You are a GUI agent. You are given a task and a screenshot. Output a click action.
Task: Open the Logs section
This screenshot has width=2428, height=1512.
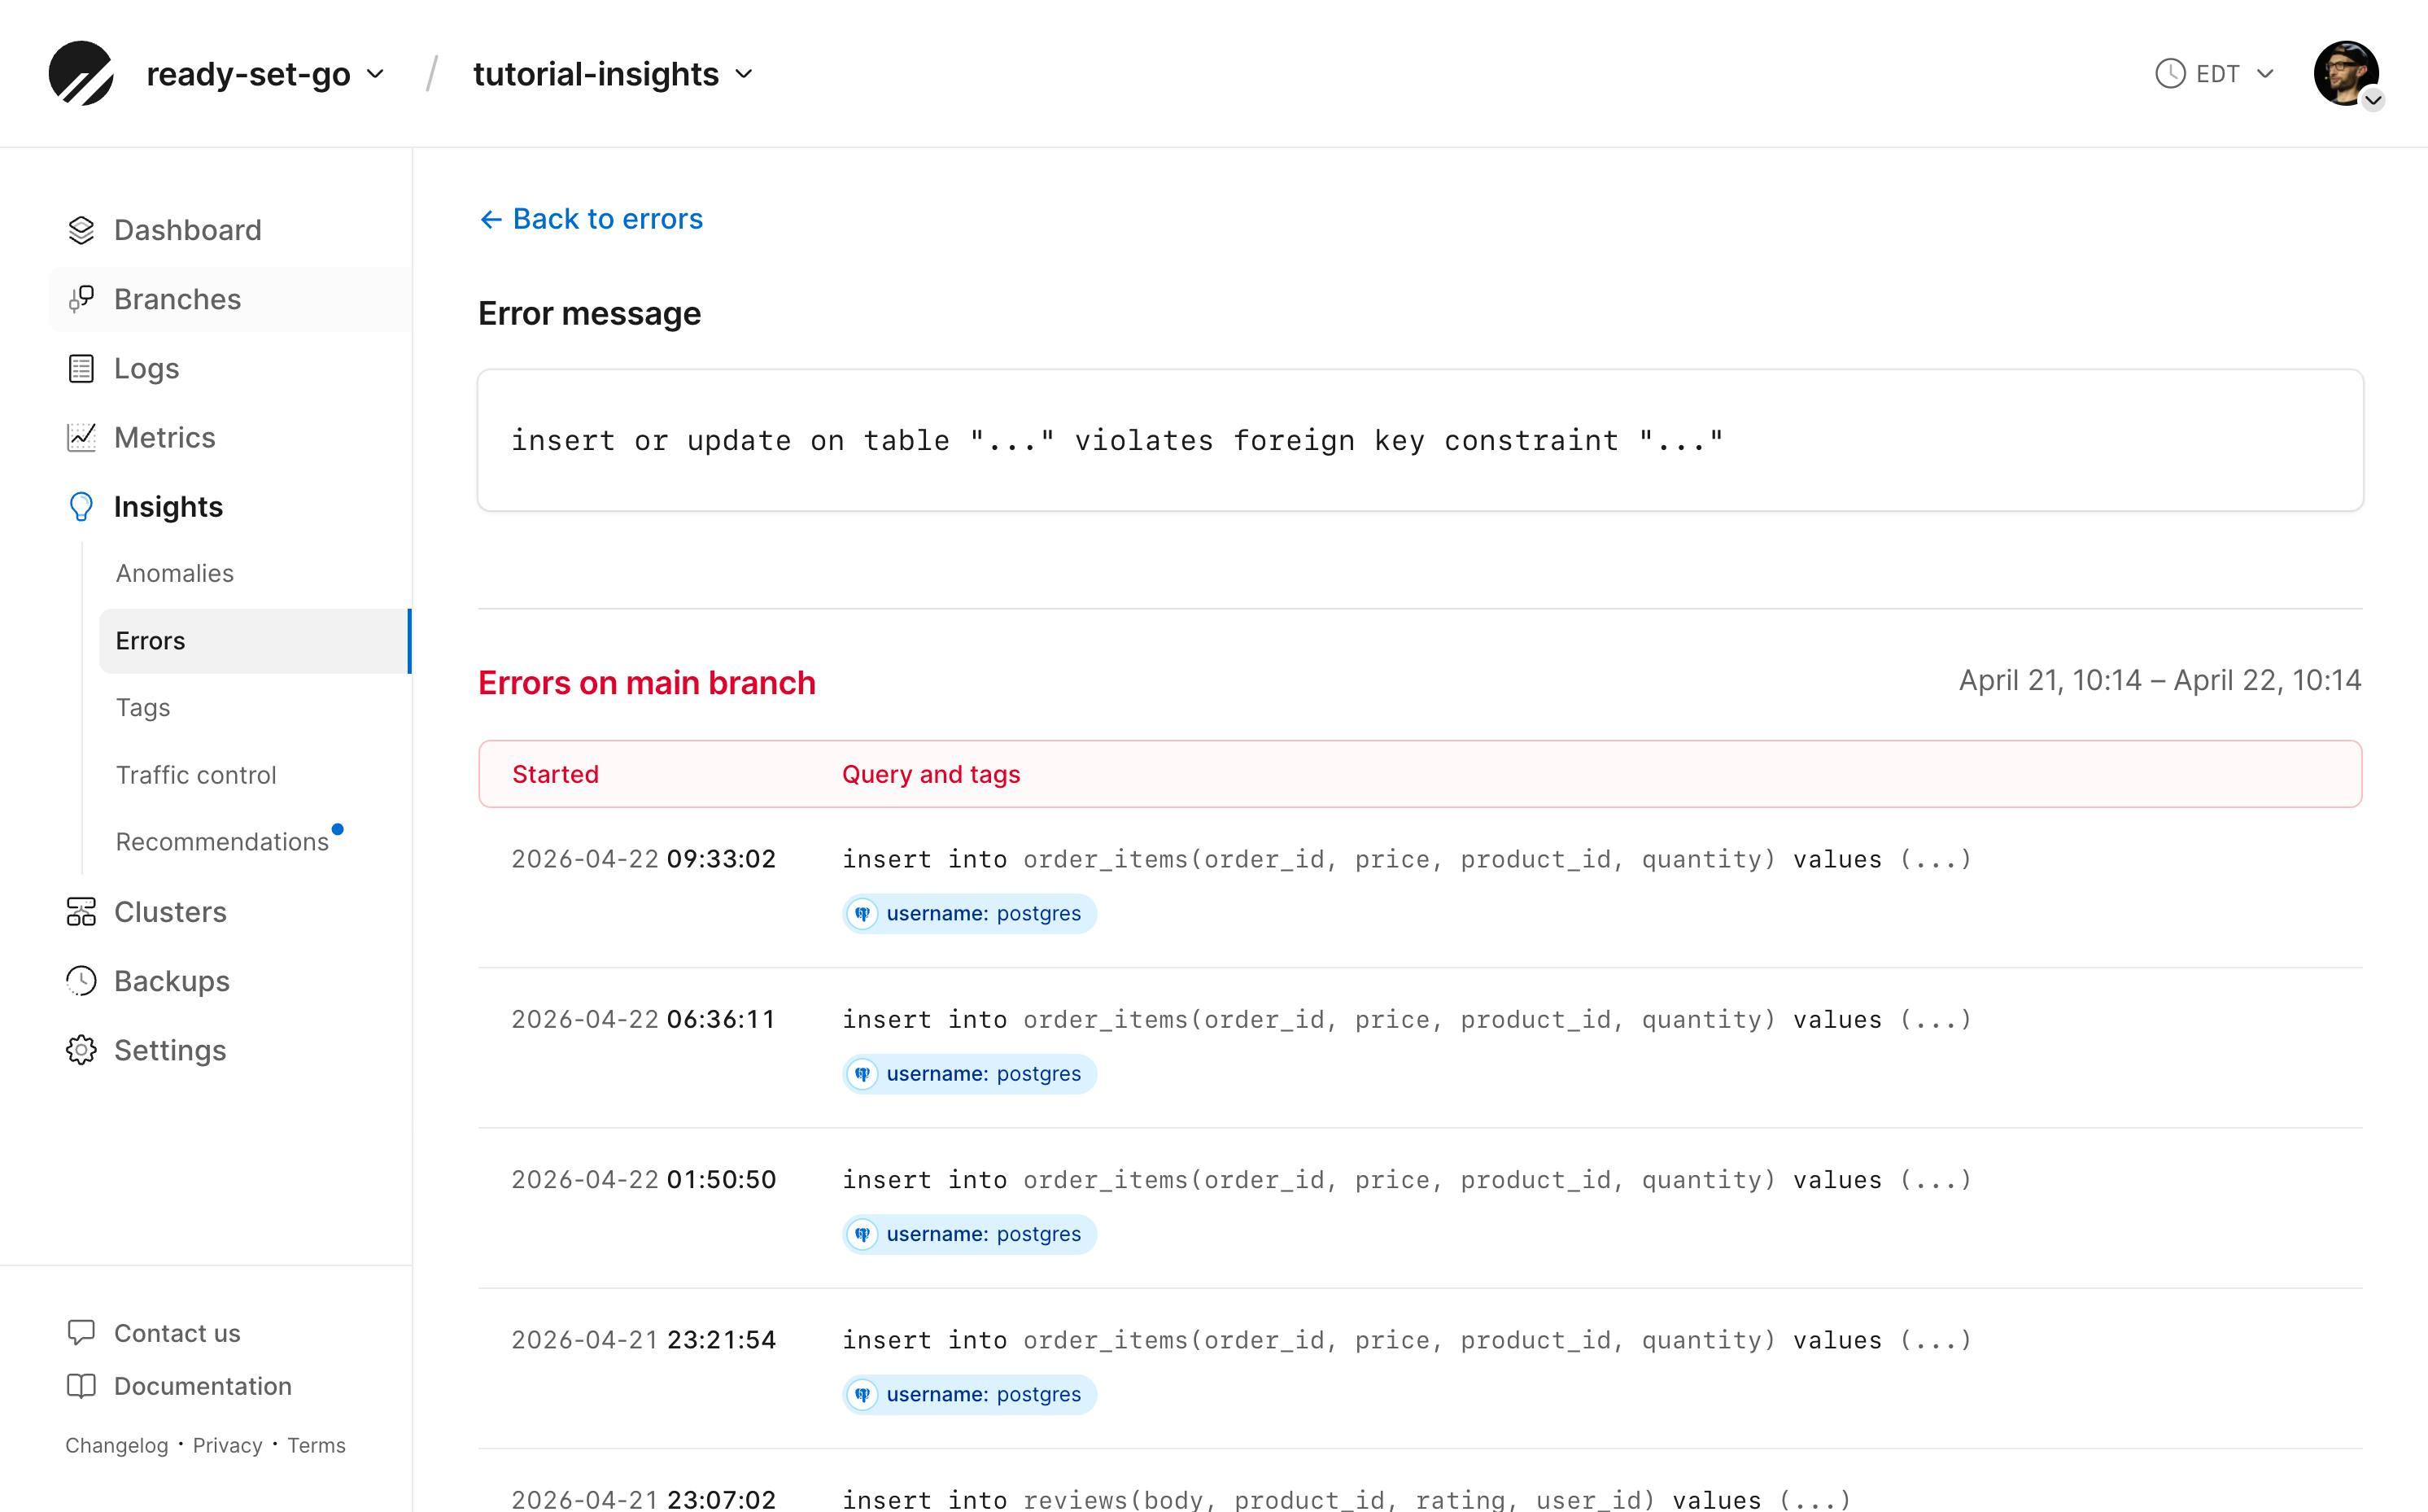coord(147,368)
